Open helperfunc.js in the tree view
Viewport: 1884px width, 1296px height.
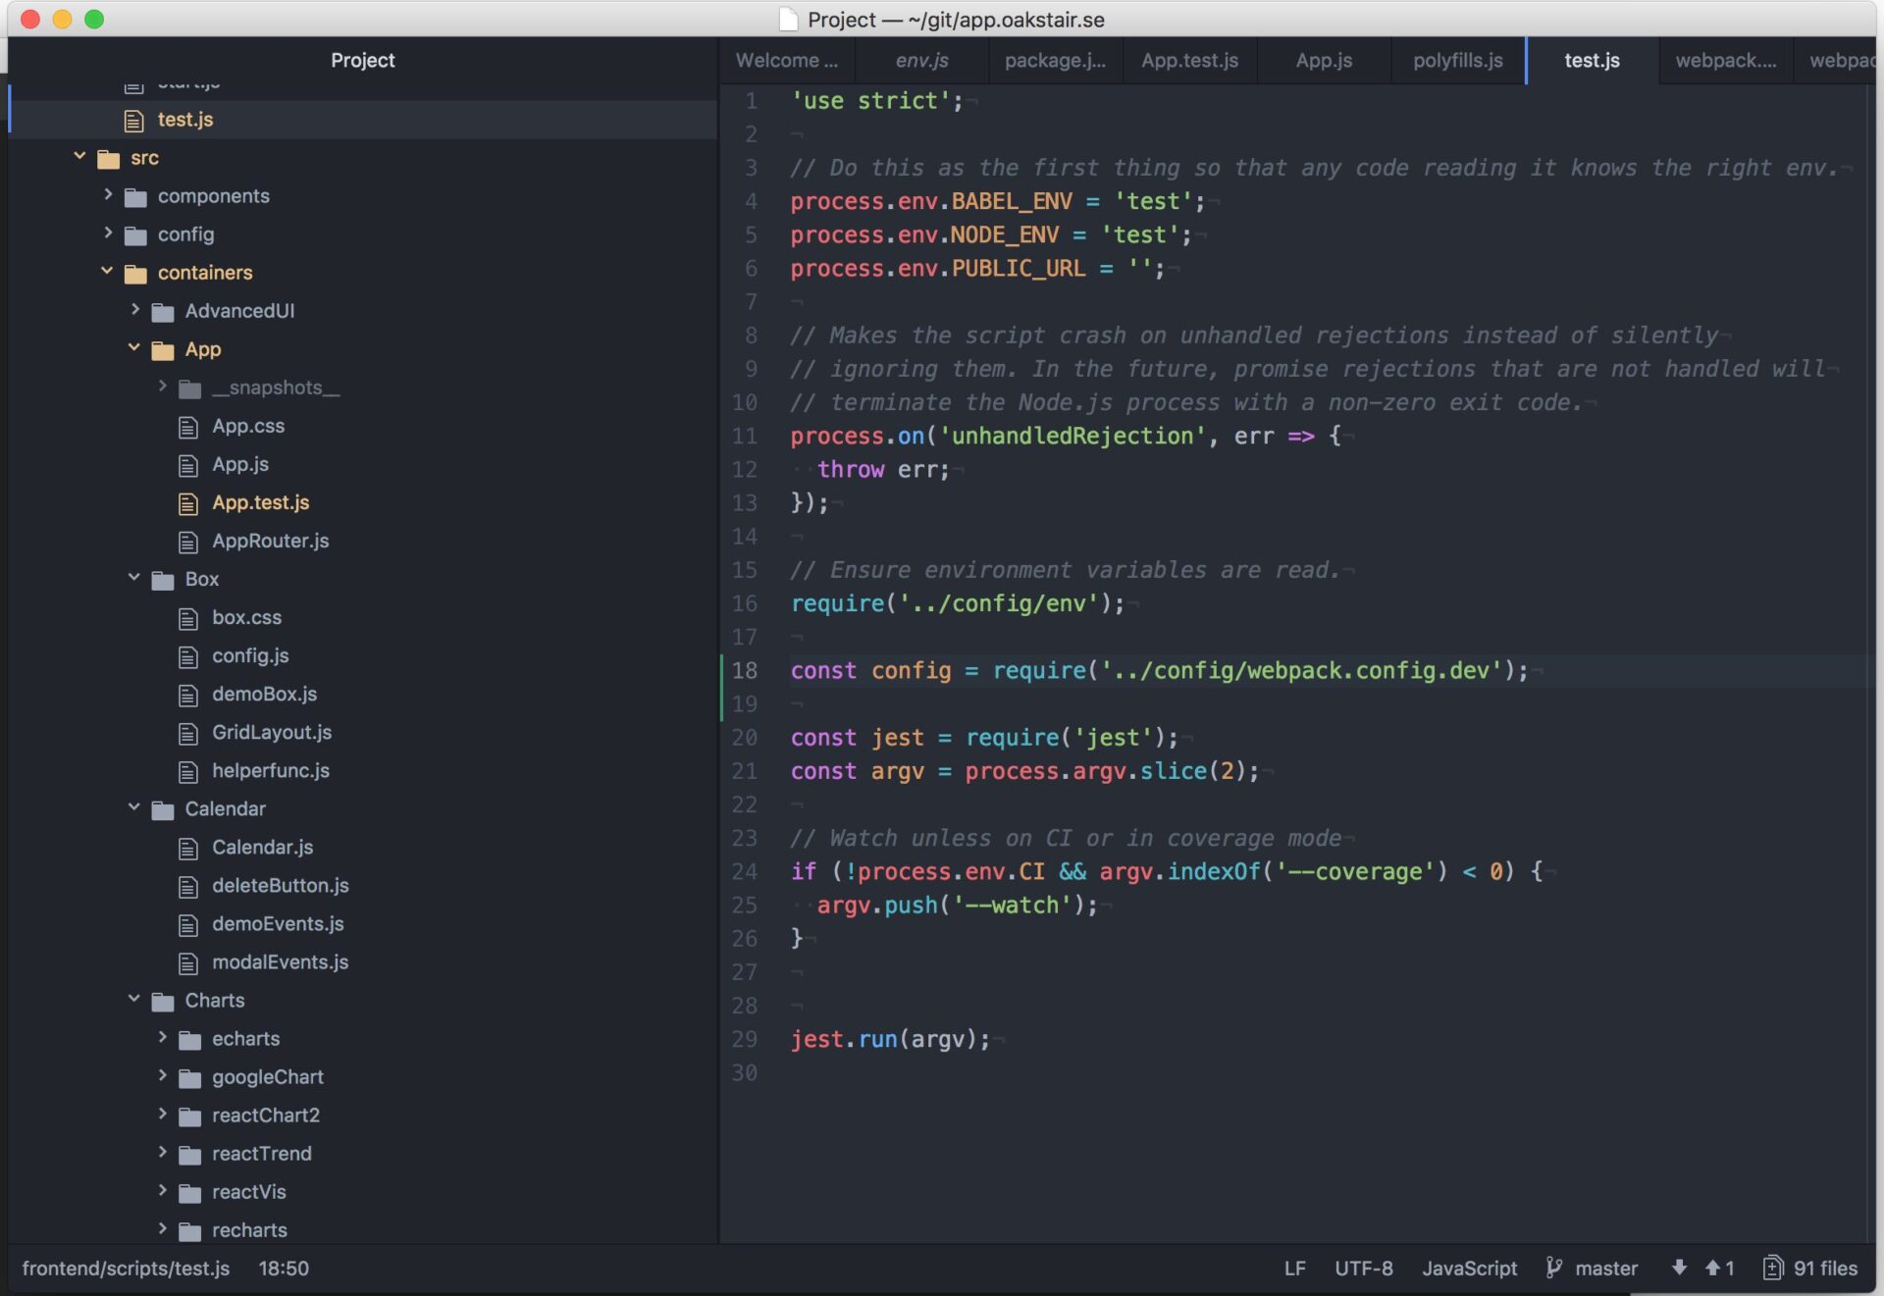tap(271, 771)
